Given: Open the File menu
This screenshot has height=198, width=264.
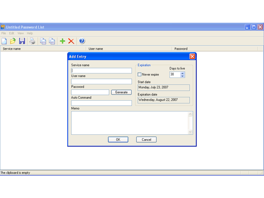Looking at the screenshot, I should coord(4,33).
